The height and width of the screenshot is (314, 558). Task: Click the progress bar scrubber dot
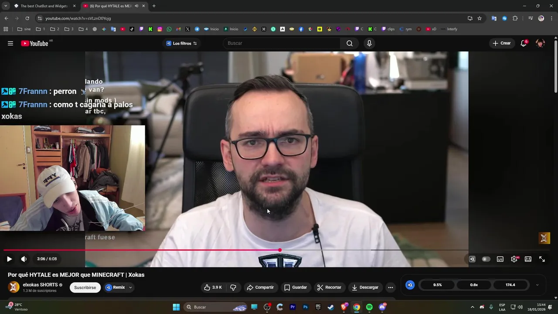point(280,250)
